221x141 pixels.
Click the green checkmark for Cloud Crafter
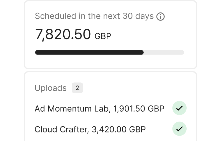(179, 129)
